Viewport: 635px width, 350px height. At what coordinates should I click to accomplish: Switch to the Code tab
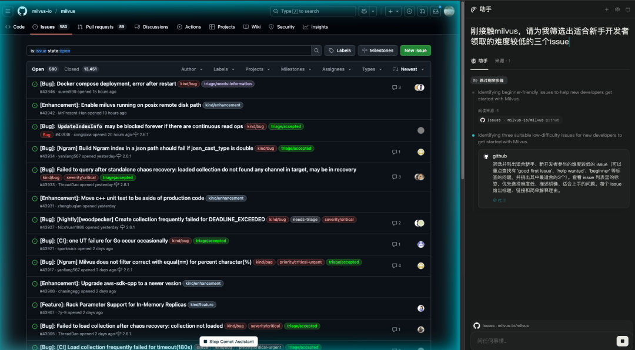[15, 27]
